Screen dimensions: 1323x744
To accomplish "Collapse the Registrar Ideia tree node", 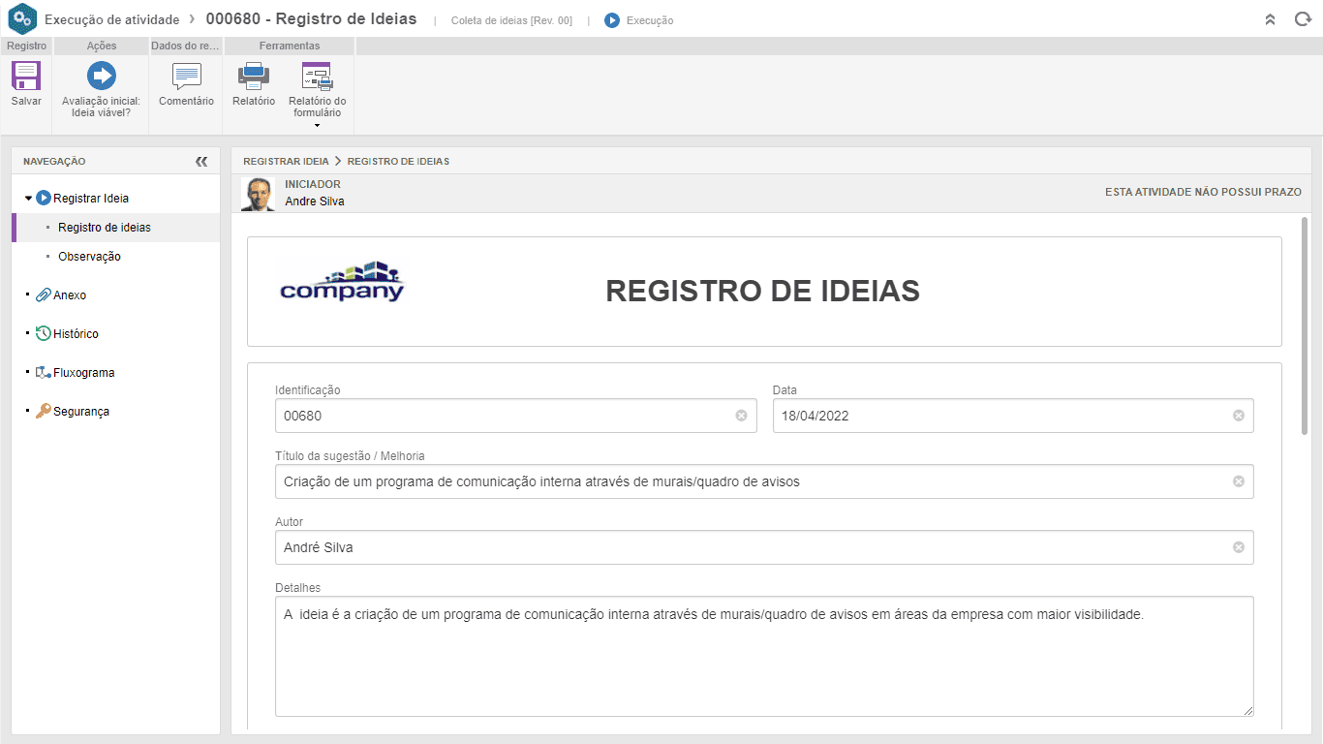I will (x=28, y=199).
